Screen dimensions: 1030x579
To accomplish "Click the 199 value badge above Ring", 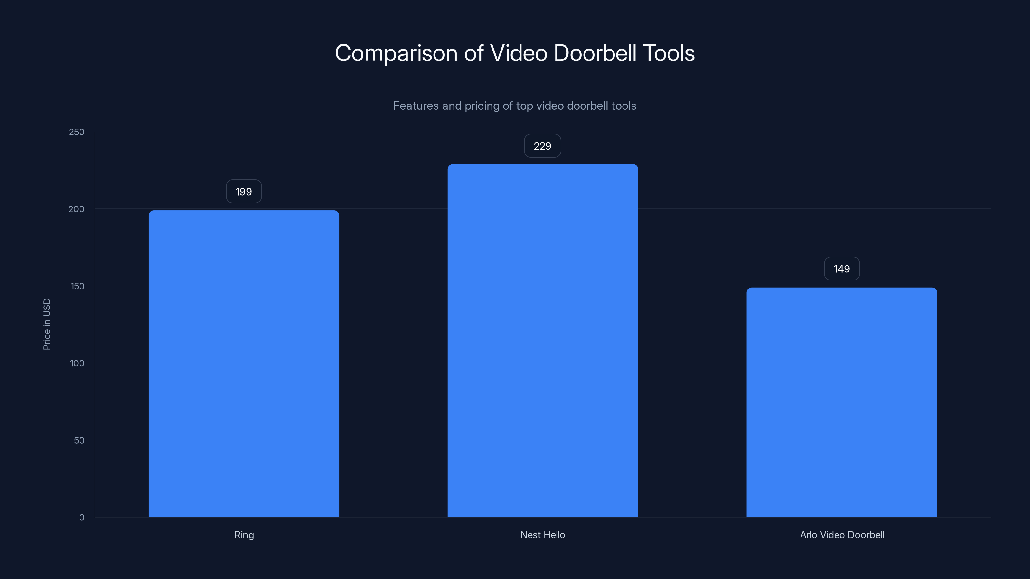I will click(x=244, y=191).
